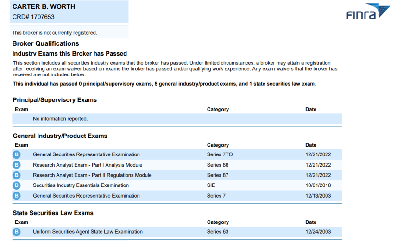Click the Series 63 category cell
The image size is (403, 241).
[218, 232]
